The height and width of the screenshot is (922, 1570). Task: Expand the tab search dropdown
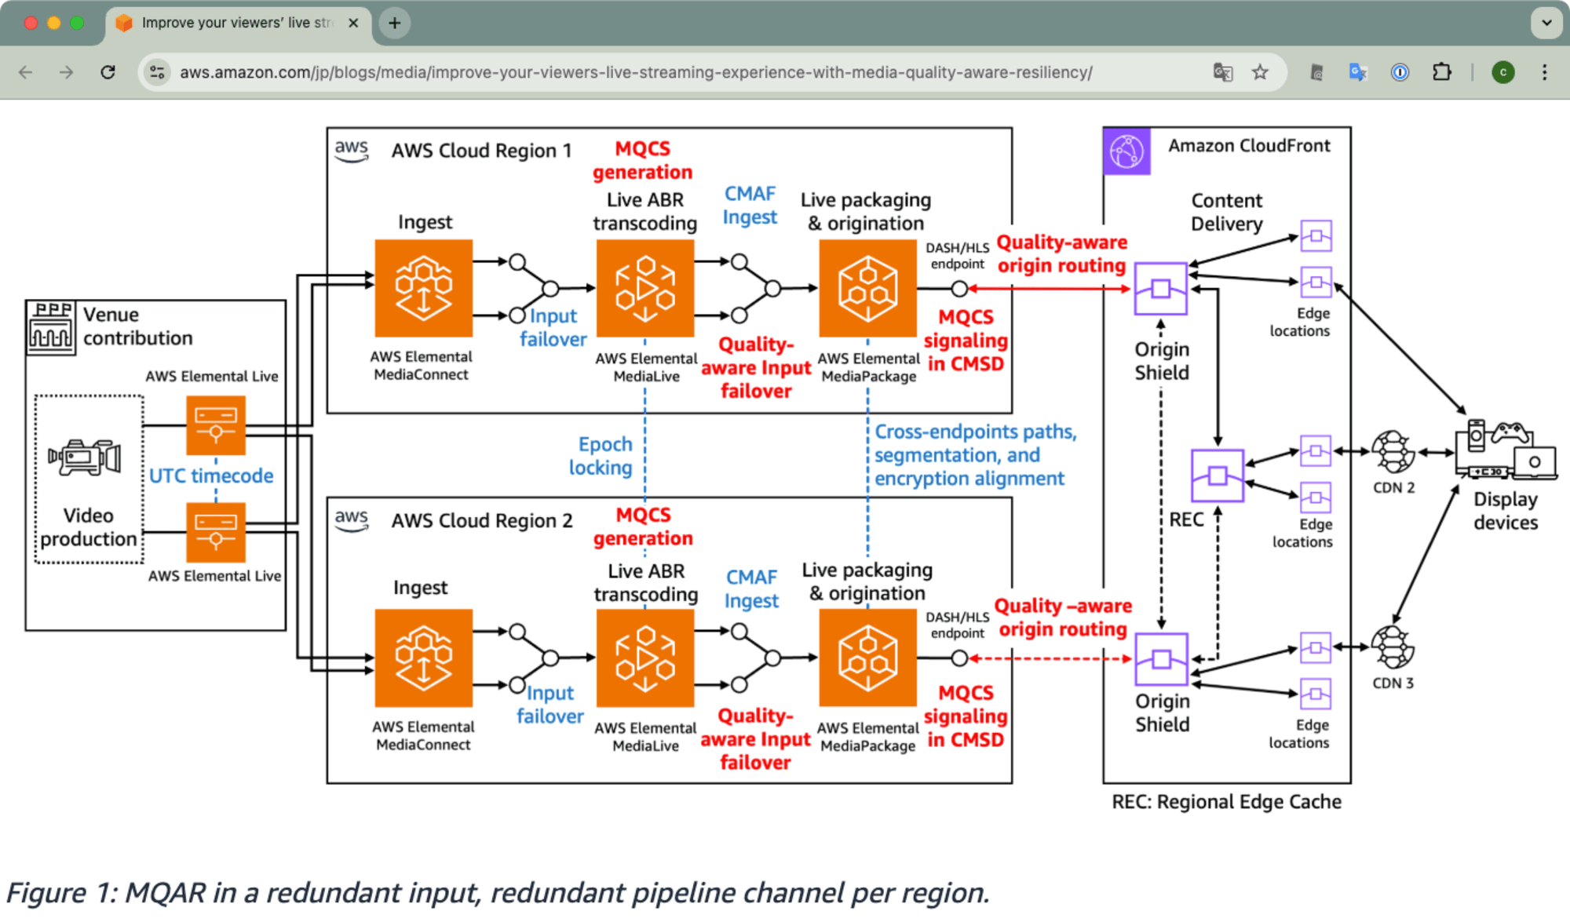click(x=1546, y=23)
